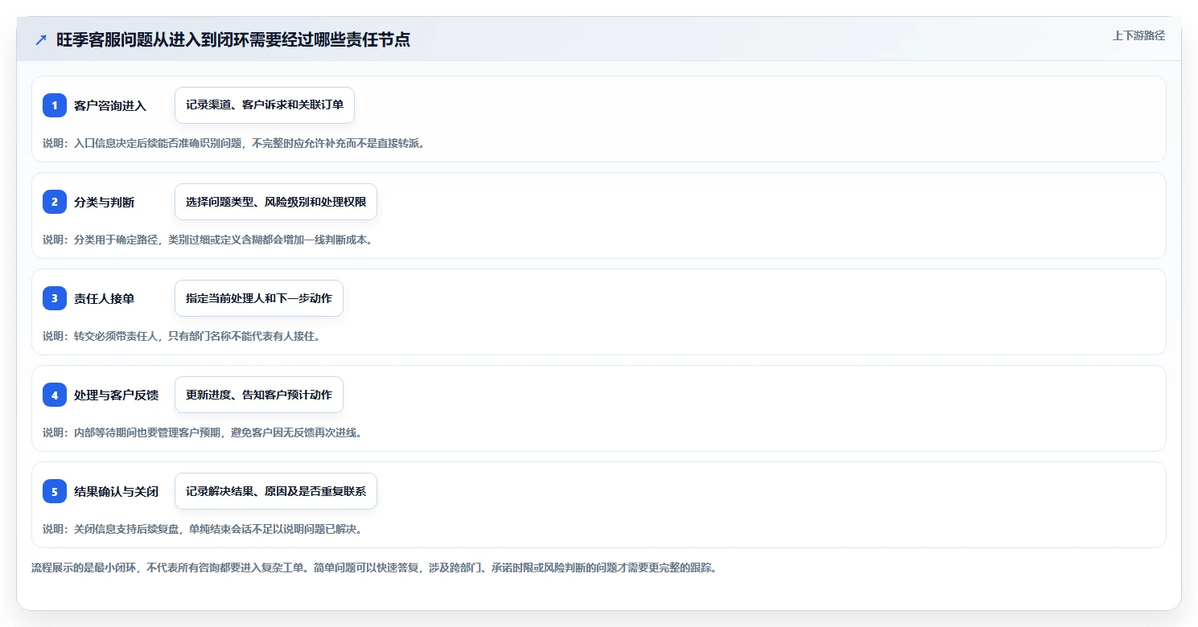Click the note starting 说明：转交必须带责任人
The width and height of the screenshot is (1198, 627).
coord(182,336)
